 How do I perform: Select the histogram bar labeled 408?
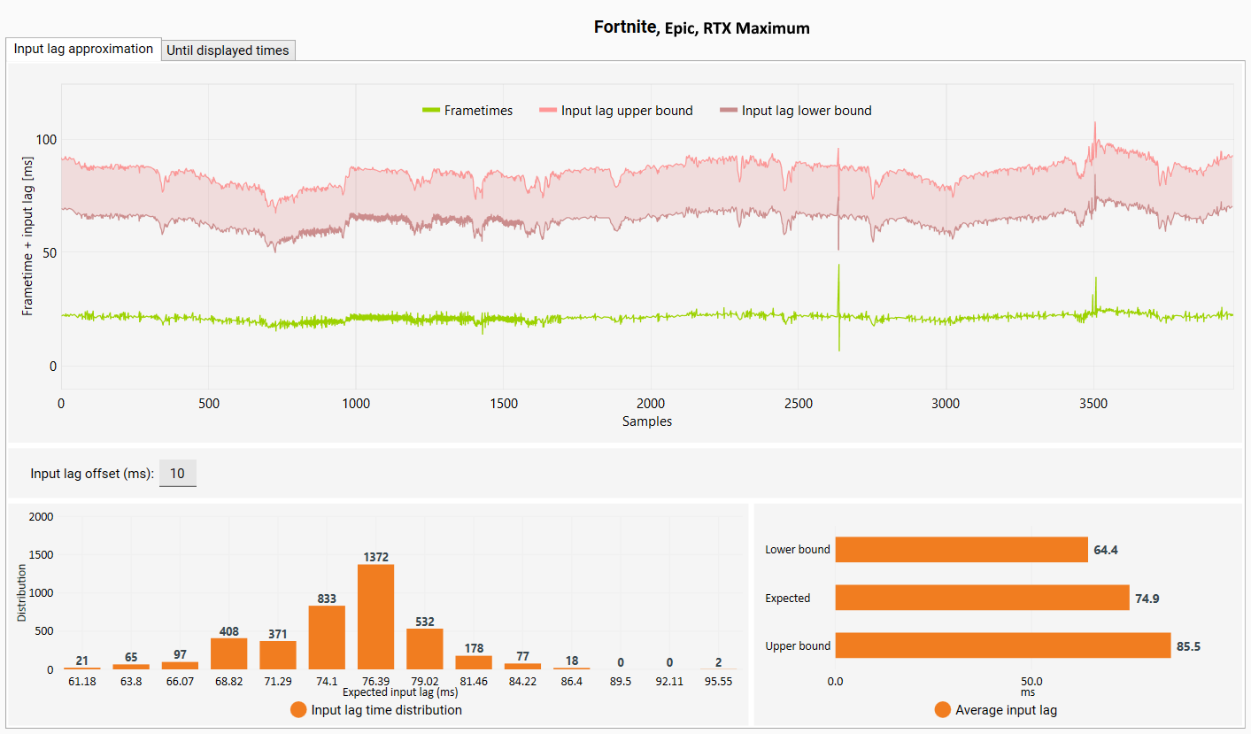coord(228,653)
